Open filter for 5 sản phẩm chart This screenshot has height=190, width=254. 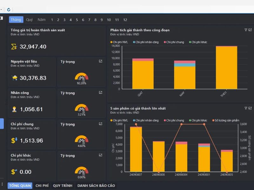[246, 108]
